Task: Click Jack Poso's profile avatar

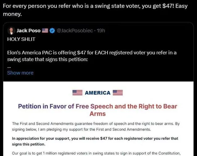Action: coord(11,31)
